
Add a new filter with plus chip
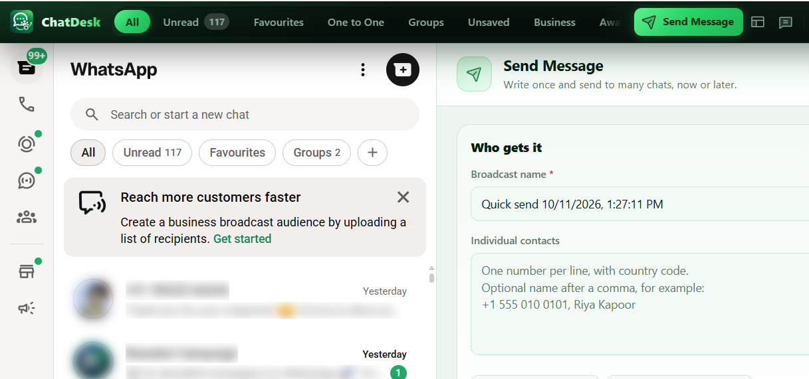372,153
